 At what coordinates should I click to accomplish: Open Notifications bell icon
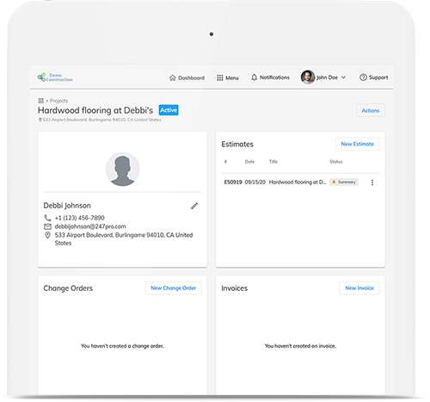(x=254, y=77)
